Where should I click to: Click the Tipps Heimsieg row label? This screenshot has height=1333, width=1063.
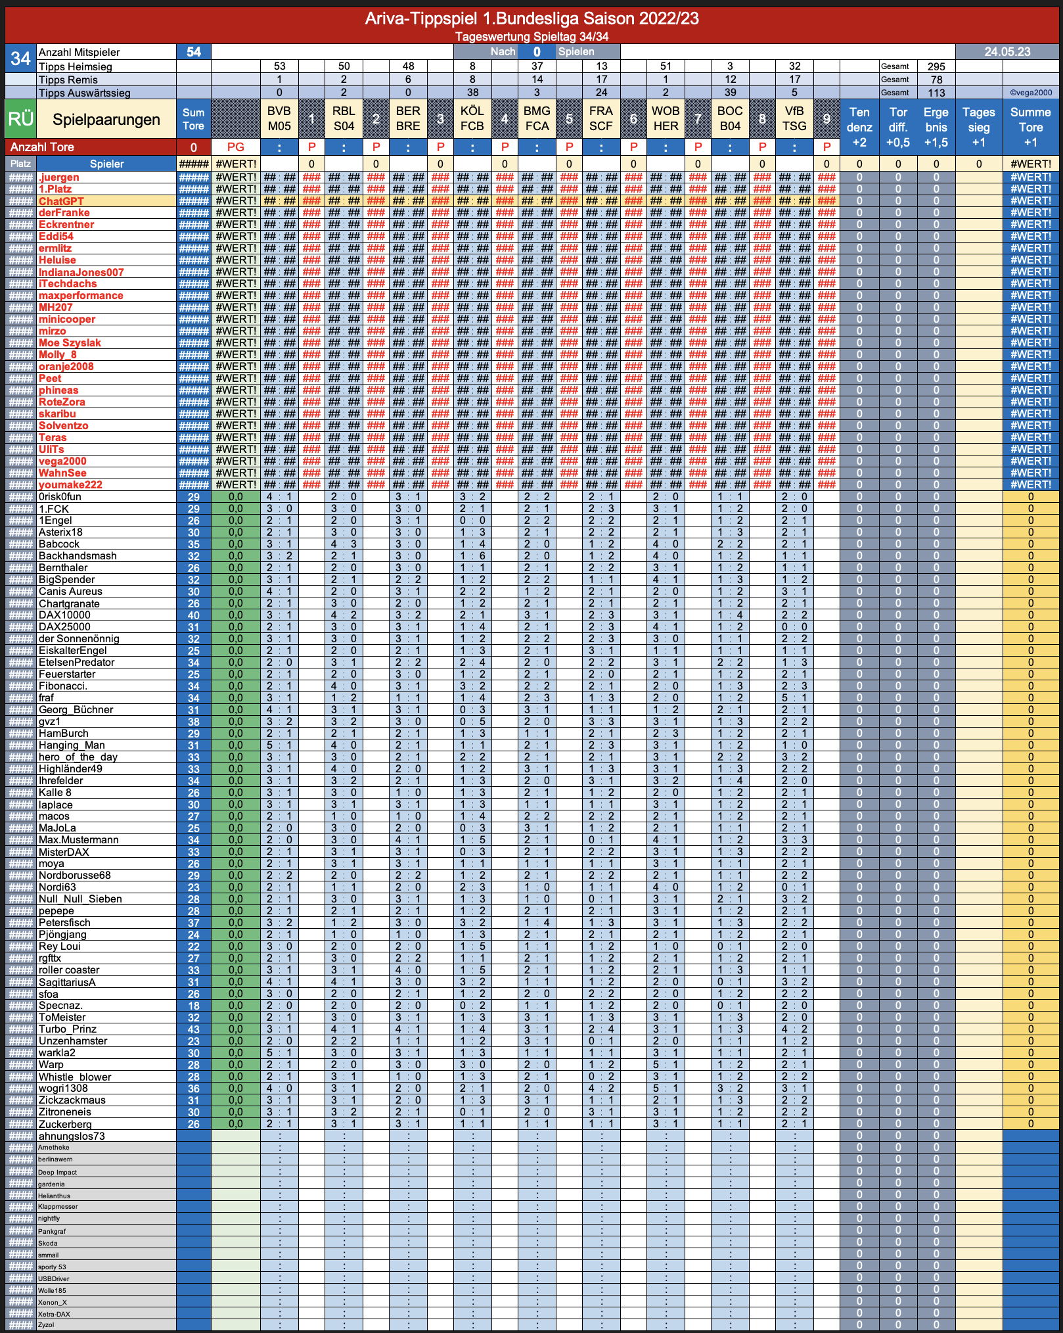[76, 66]
